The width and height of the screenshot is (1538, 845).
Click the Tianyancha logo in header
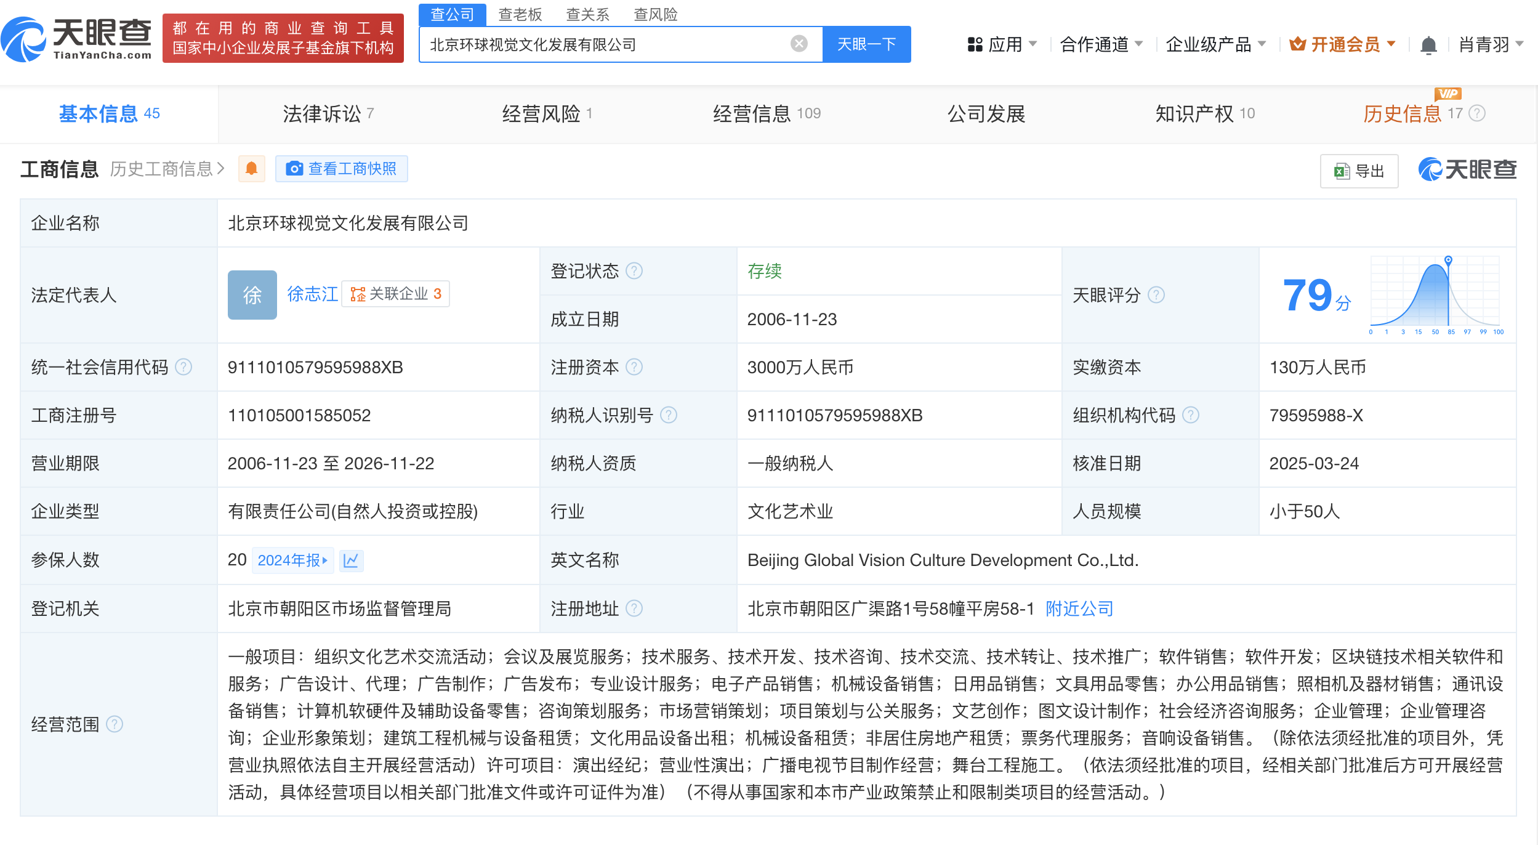[77, 38]
